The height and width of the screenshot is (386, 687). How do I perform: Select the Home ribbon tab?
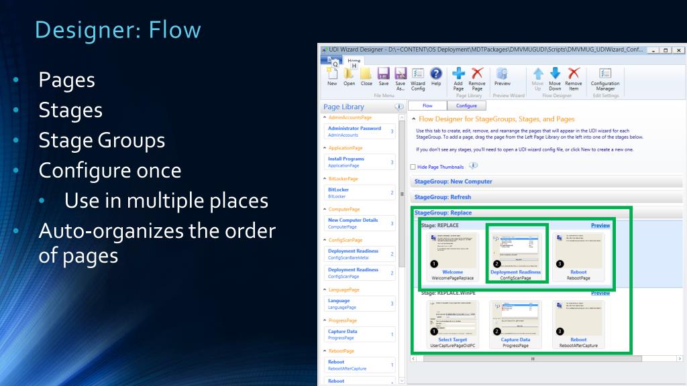[354, 61]
